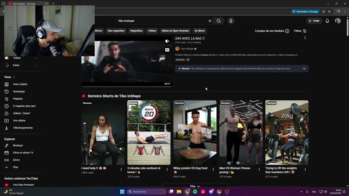This screenshot has height=196, width=349.
Task: Open Tibo InShape channel name link
Action: [187, 49]
